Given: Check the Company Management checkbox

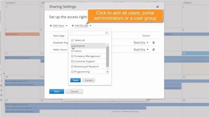Looking at the screenshot, I should (x=72, y=56).
